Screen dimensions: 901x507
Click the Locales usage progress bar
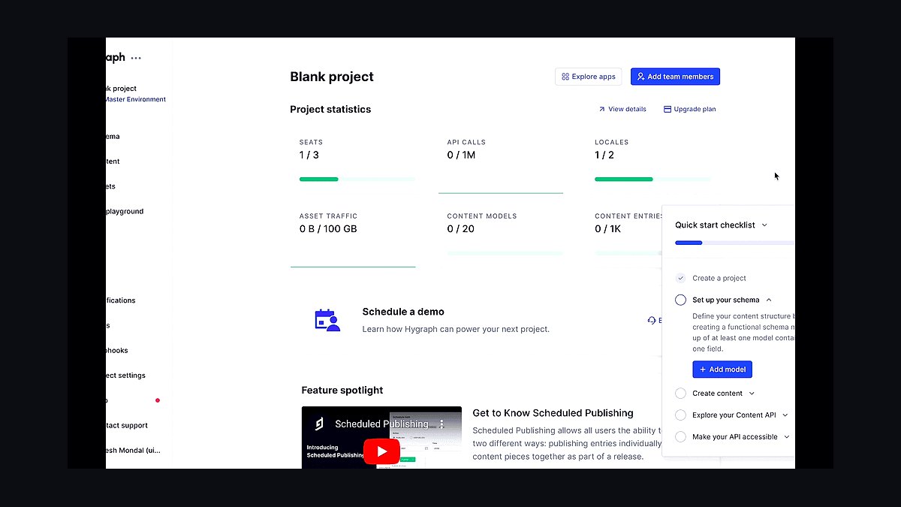(652, 180)
